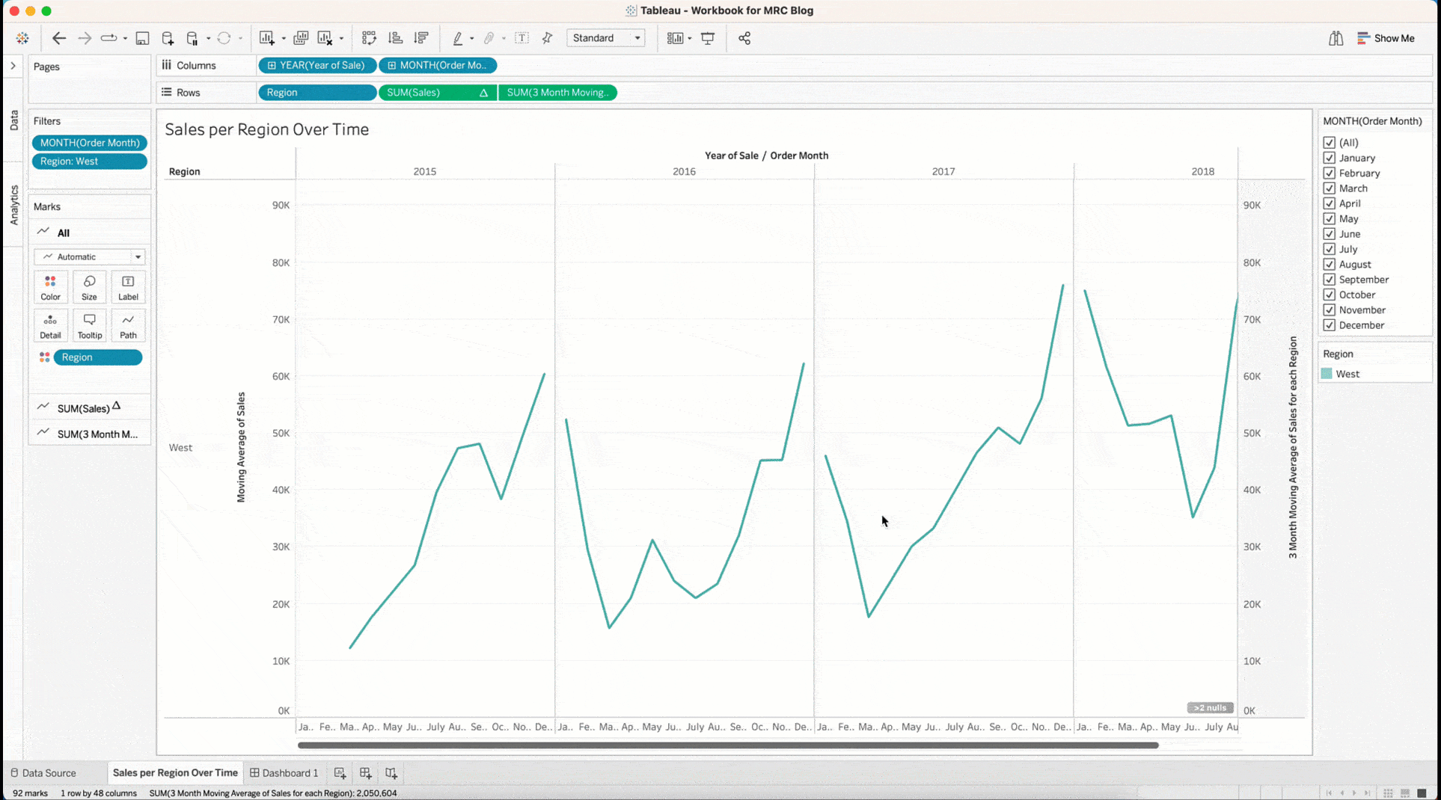This screenshot has height=800, width=1441.
Task: Click the Undo back arrow in toolbar
Action: (x=59, y=38)
